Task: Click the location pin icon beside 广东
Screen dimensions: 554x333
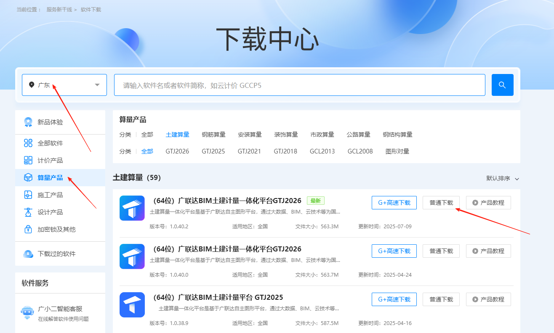Action: click(x=32, y=85)
